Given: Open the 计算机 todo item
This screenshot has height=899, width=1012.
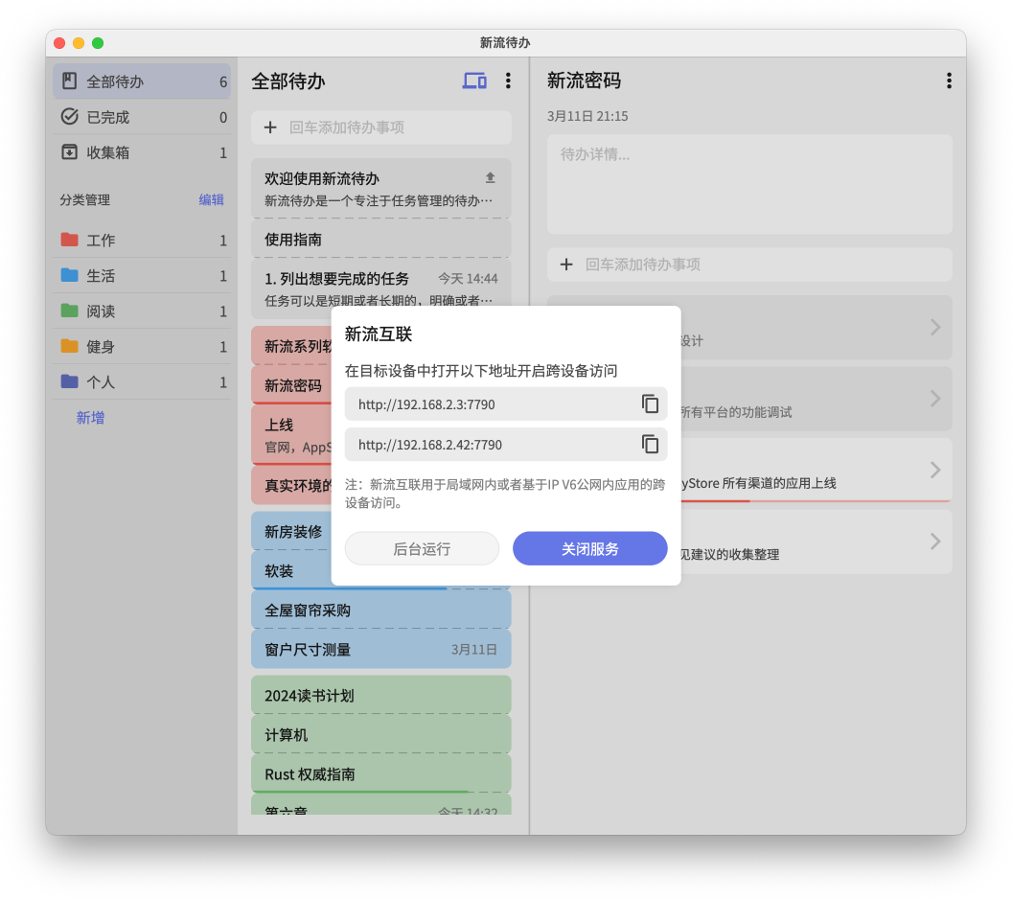Looking at the screenshot, I should coord(380,734).
